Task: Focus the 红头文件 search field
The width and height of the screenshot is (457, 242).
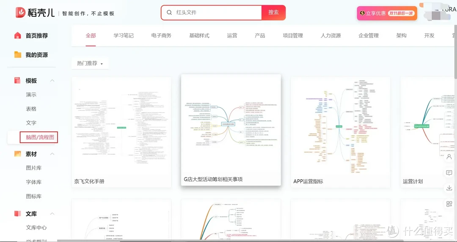Action: click(x=211, y=13)
